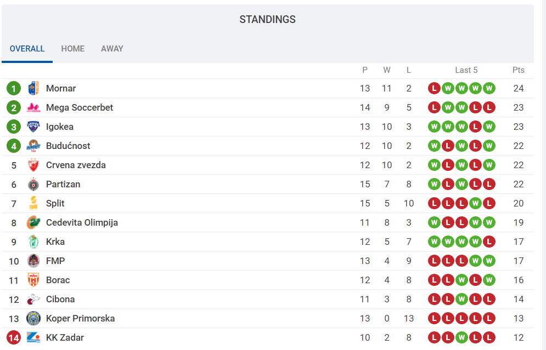Click the Cedevita Olimpija team logo

[x=33, y=222]
